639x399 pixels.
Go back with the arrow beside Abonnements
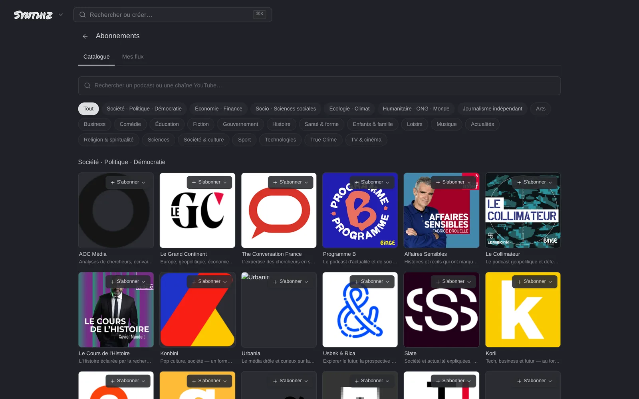click(x=85, y=36)
